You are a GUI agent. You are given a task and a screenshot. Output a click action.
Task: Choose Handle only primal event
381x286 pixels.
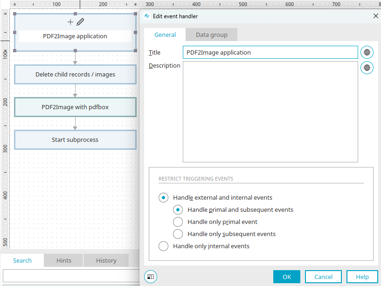click(178, 222)
